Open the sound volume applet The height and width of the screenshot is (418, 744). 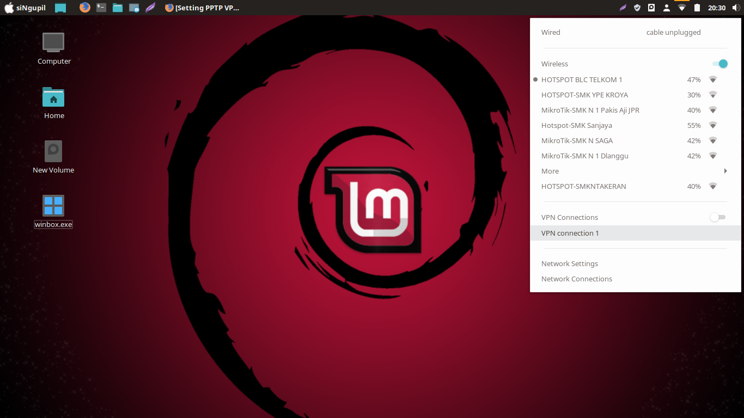coord(736,8)
